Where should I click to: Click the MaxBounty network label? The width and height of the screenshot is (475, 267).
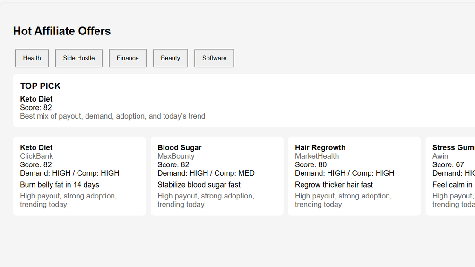pos(176,156)
